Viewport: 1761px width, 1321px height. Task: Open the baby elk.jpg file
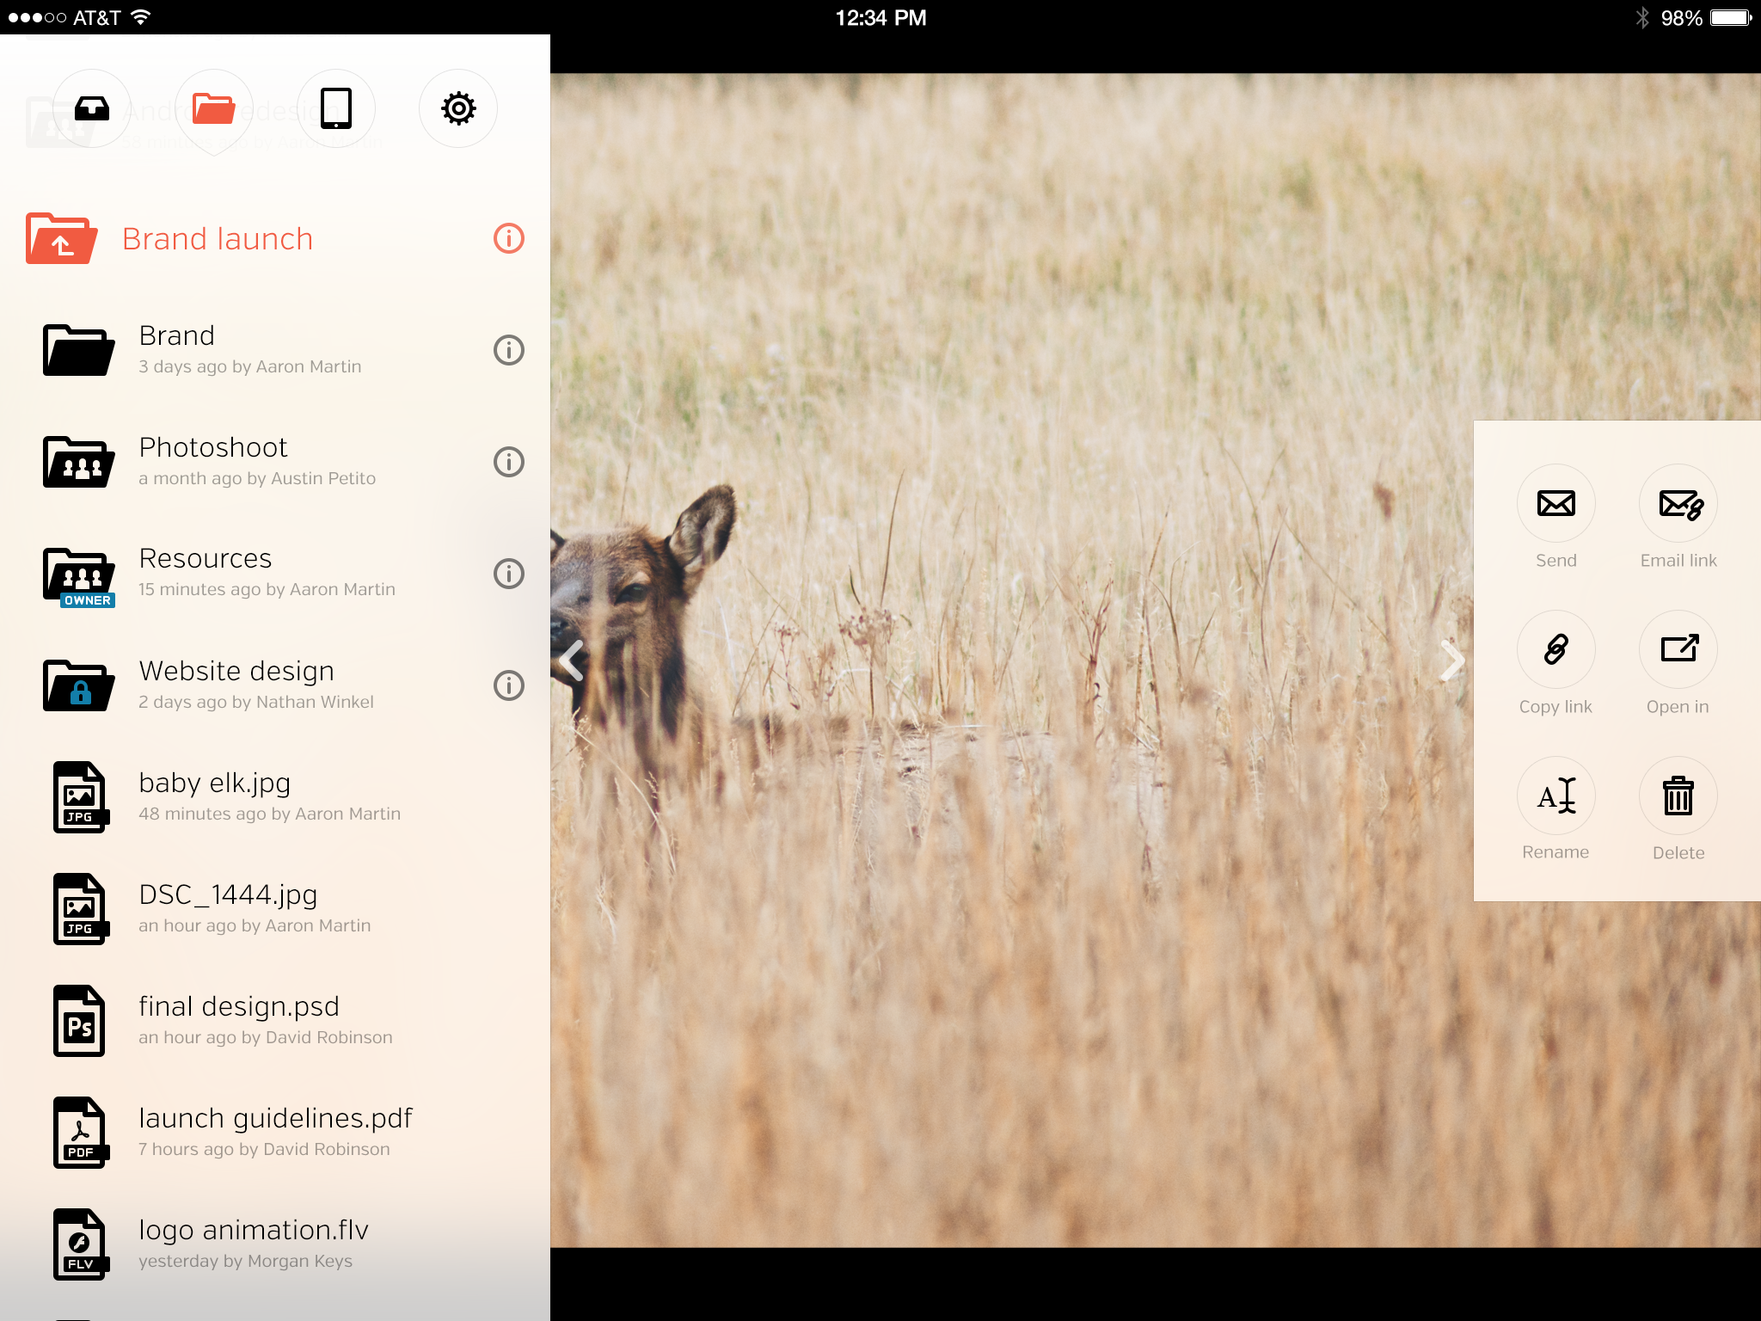pyautogui.click(x=215, y=796)
